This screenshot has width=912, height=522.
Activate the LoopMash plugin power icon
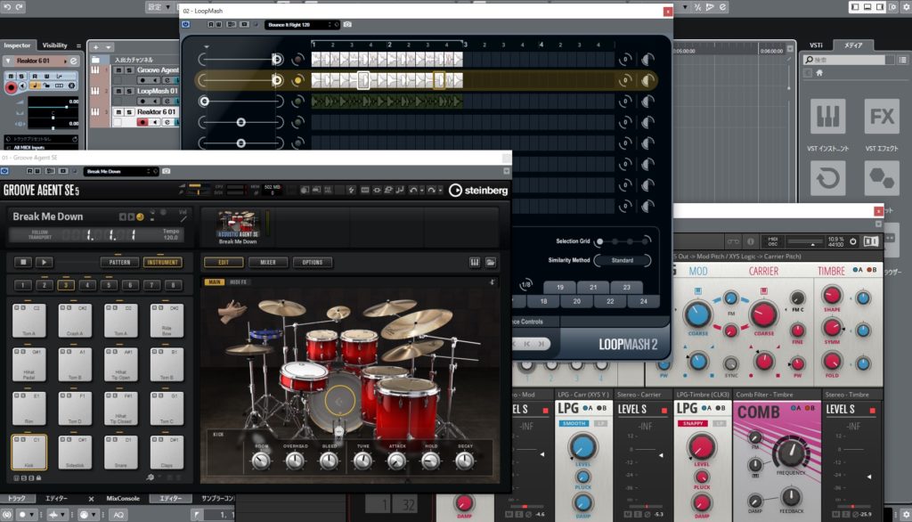point(186,24)
